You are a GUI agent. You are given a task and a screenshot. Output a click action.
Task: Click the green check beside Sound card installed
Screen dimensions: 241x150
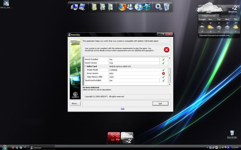point(163,80)
